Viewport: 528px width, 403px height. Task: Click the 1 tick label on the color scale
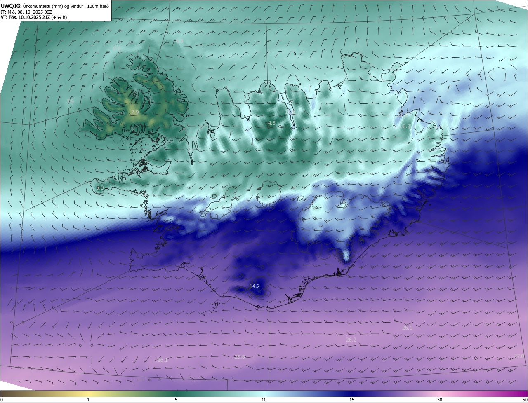click(88, 400)
